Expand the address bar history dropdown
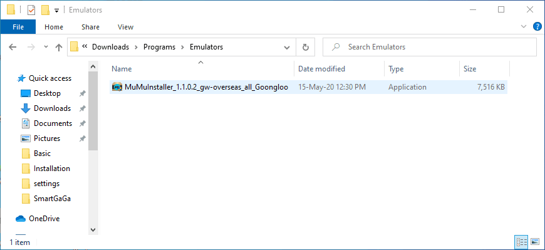The width and height of the screenshot is (545, 250). click(x=287, y=47)
